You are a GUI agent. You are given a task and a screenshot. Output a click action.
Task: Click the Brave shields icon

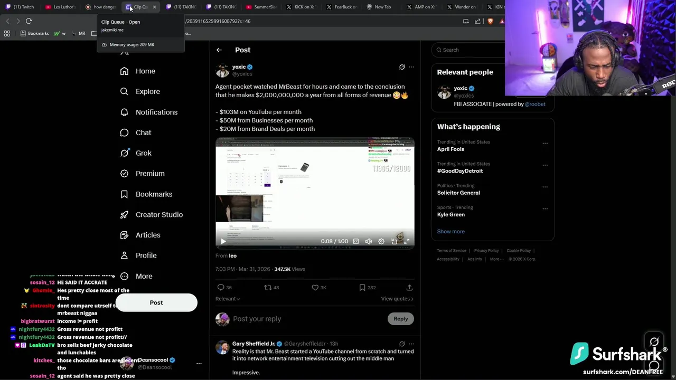(491, 21)
